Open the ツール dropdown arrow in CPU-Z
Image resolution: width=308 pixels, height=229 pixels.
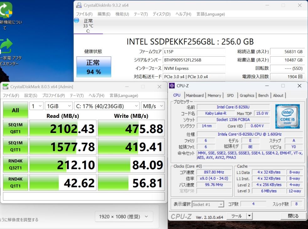pyautogui.click(x=249, y=216)
